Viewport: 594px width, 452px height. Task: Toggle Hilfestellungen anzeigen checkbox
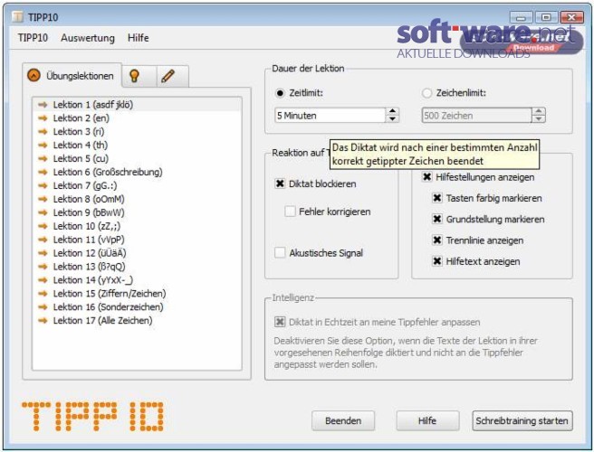click(x=427, y=177)
